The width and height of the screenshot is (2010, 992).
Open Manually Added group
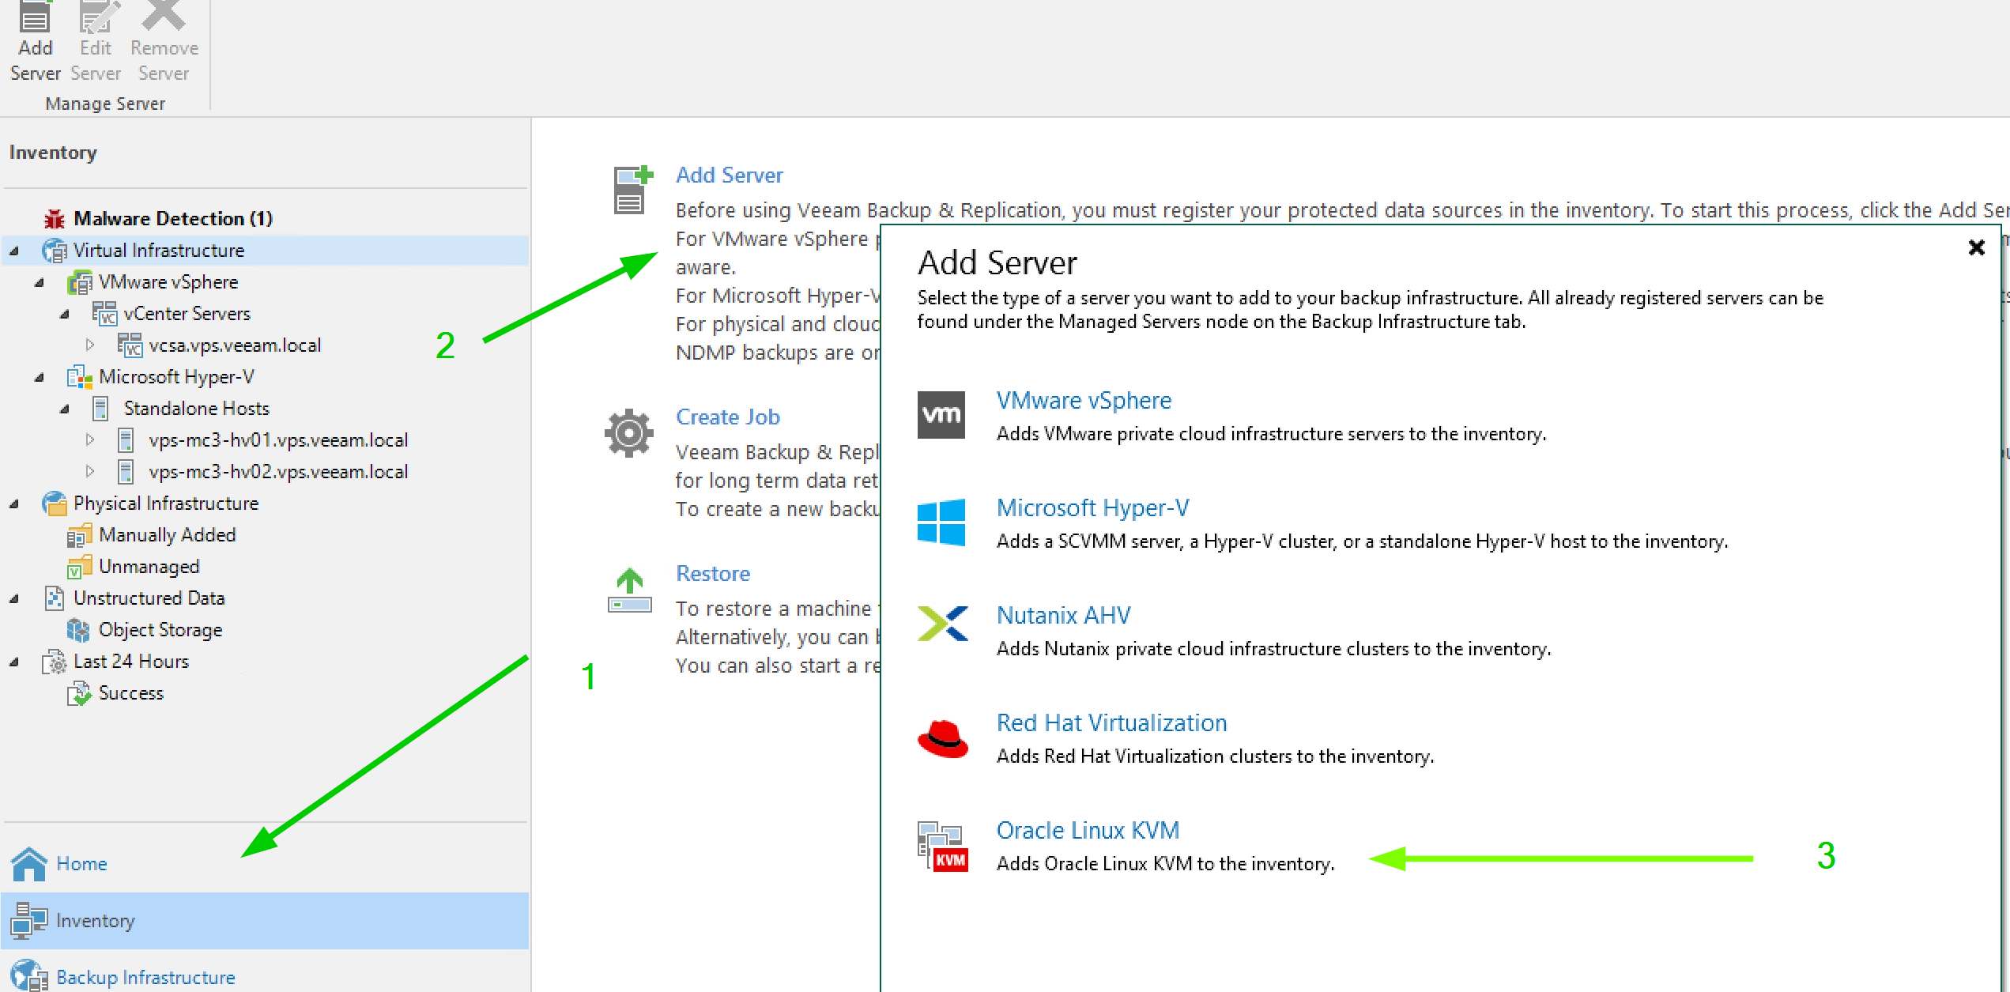click(168, 535)
